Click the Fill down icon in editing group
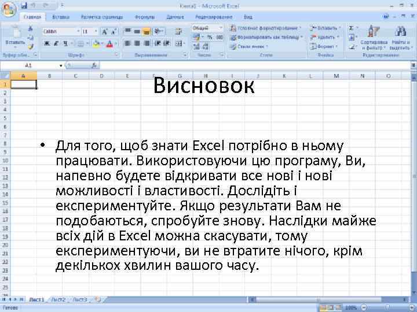Screen dimensions: 417x312 point(352,38)
